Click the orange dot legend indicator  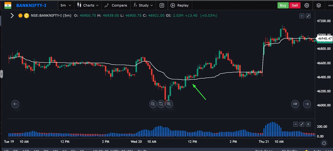(20, 16)
